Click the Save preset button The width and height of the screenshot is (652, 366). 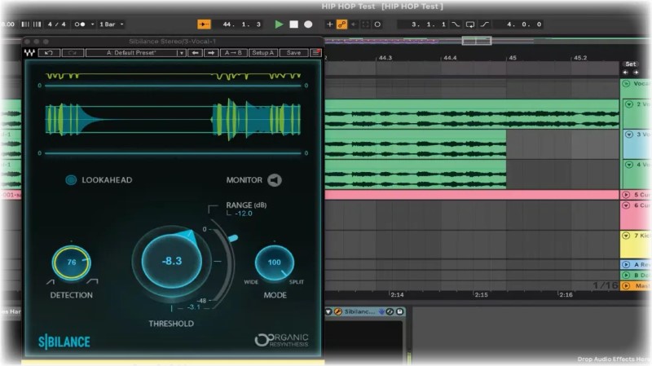click(x=293, y=53)
